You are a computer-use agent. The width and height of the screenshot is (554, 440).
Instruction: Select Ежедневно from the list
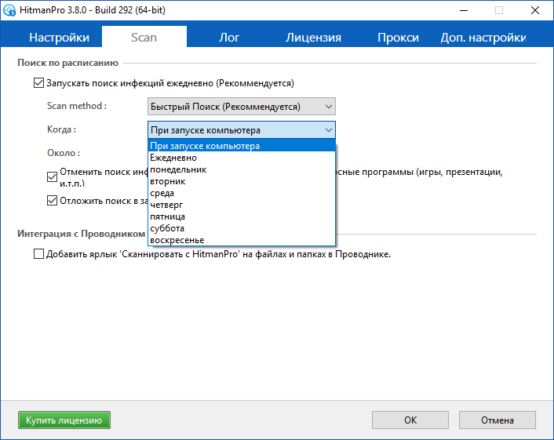click(x=242, y=158)
